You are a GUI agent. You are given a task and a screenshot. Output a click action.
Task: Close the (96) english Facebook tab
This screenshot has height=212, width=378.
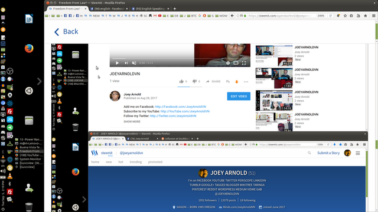coord(127,9)
